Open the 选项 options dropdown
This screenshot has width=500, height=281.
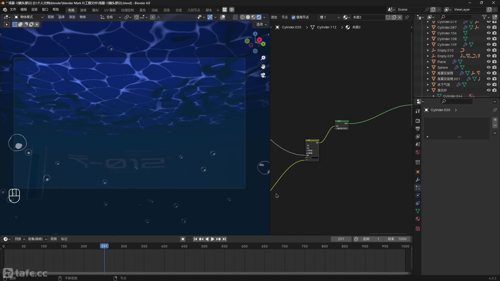tap(261, 24)
